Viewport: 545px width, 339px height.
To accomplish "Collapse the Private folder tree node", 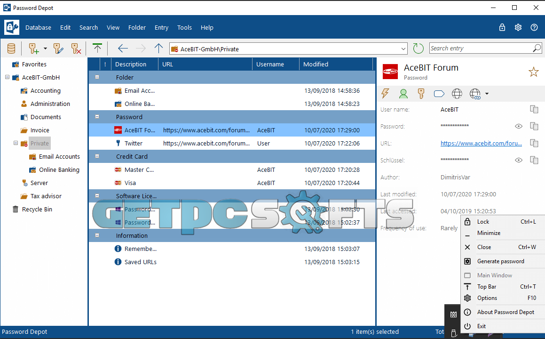I will click(x=16, y=143).
